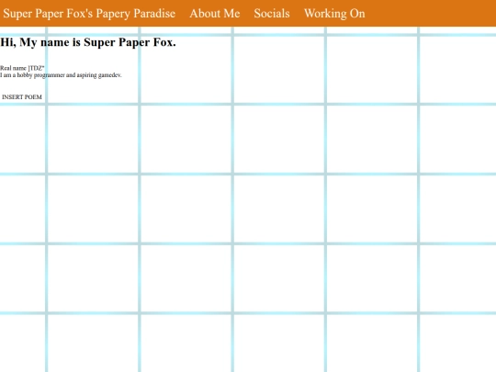This screenshot has height=372, width=496.
Task: Open Super Paper Fox's Papery Paradise home link
Action: point(89,14)
